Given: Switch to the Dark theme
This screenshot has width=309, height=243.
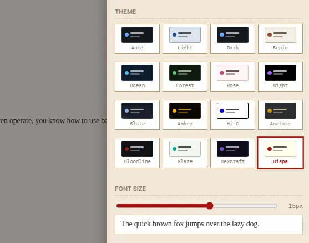Looking at the screenshot, I should point(232,39).
